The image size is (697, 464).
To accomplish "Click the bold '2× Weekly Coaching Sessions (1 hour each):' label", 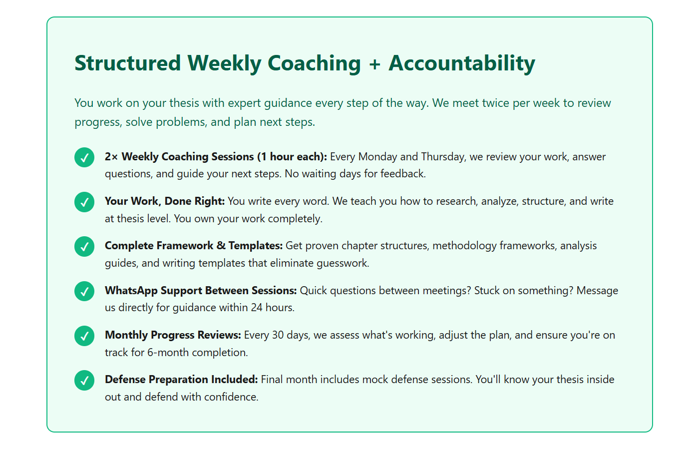I will (x=216, y=157).
